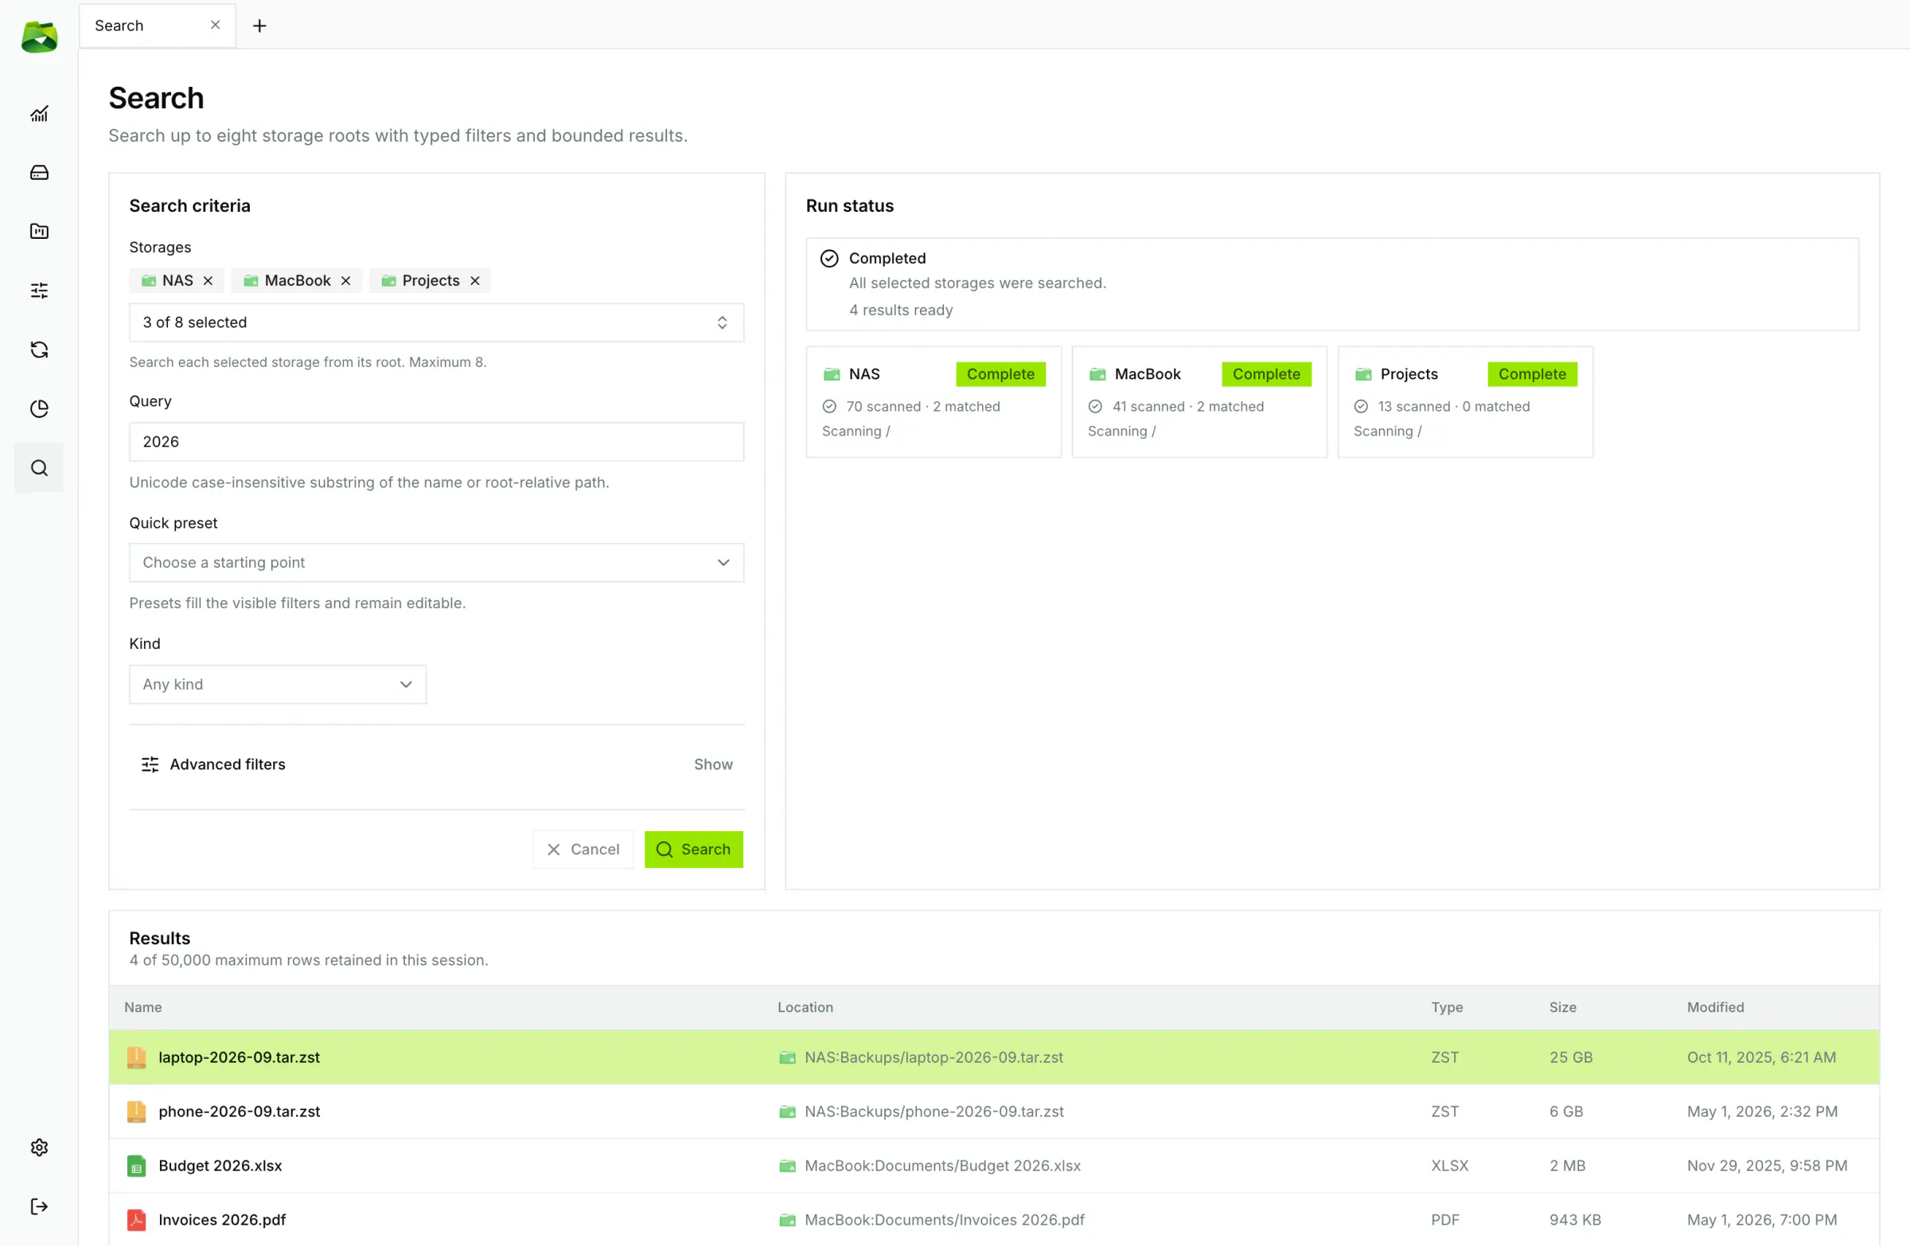Open the dashboard chart icon in sidebar

(39, 114)
